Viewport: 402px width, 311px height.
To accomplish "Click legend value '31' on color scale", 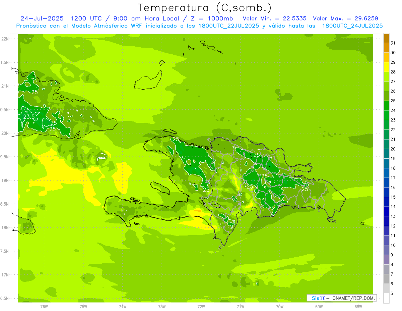I will pos(393,43).
